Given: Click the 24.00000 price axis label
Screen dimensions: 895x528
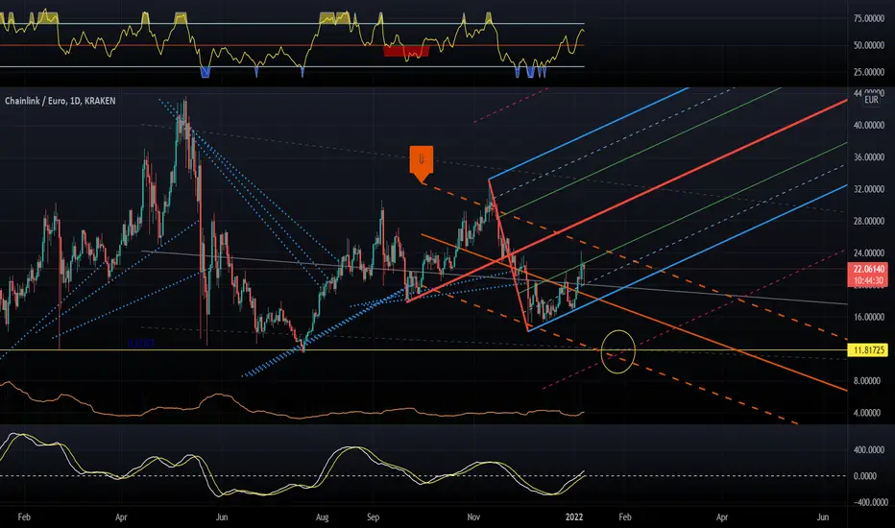Looking at the screenshot, I should pyautogui.click(x=869, y=252).
